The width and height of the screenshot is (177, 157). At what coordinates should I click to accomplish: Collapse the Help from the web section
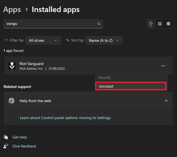coord(166,101)
